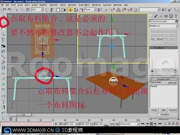Toggle the Highlight button in Cloth Entities
Screen dimensions: 180x135
[x=172, y=82]
